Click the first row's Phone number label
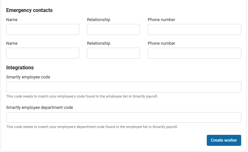Viewport: 248px width, 152px height. (161, 20)
